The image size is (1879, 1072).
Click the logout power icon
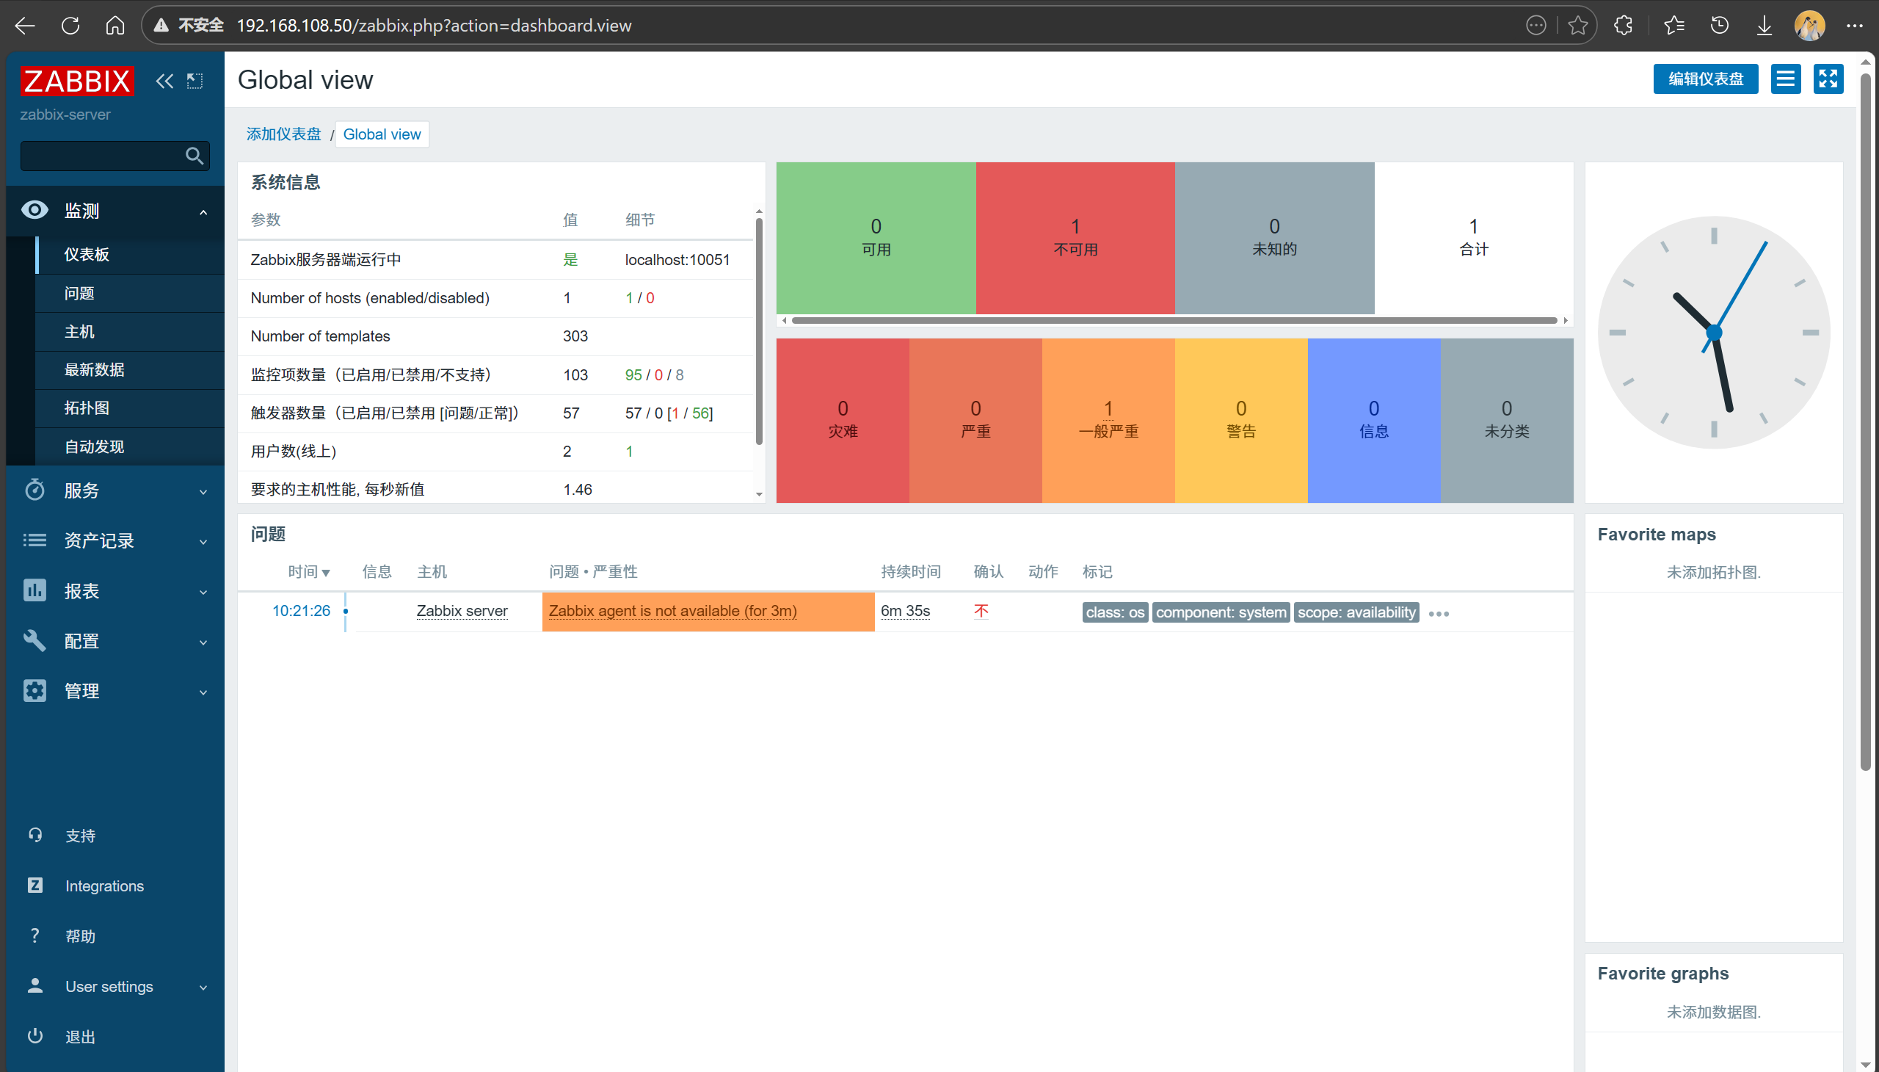tap(35, 1036)
